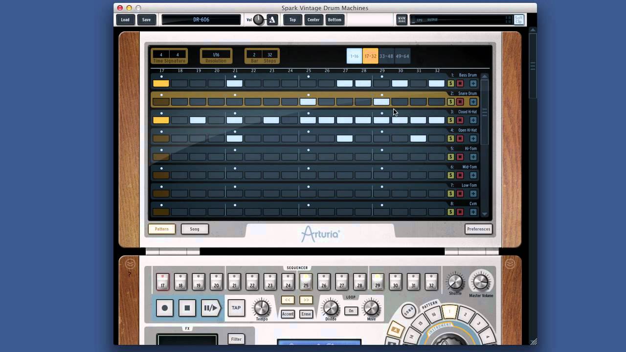Show steps 17-32 page
The width and height of the screenshot is (626, 352).
(370, 56)
